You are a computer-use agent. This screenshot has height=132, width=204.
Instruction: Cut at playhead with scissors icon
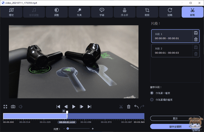[121, 107]
